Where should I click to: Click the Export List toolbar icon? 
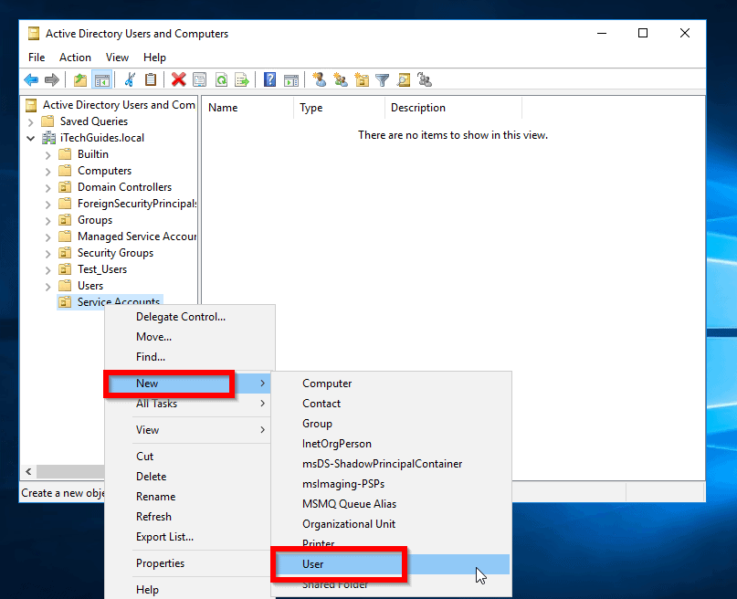tap(242, 79)
